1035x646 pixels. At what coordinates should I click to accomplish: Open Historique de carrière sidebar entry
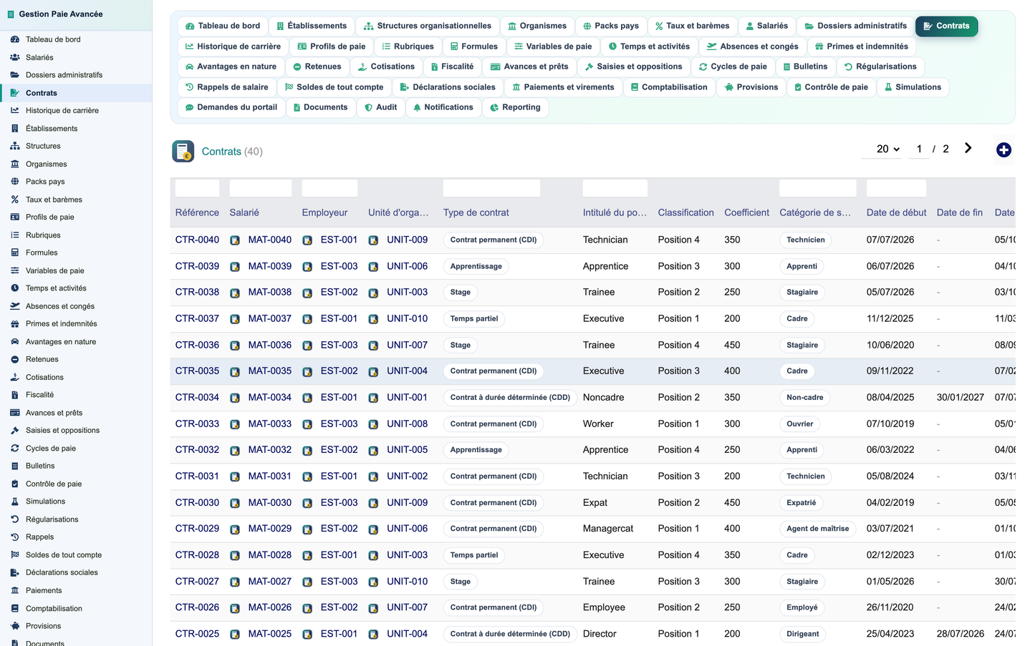click(x=76, y=111)
